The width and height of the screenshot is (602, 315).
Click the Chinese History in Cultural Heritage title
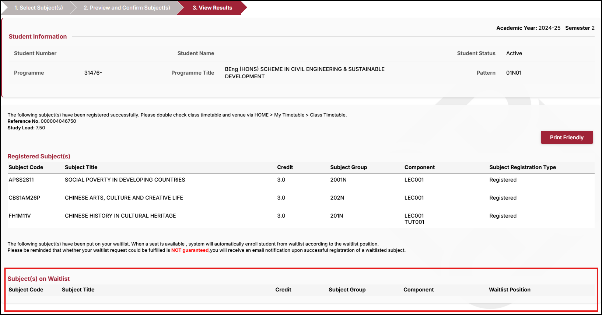coord(120,216)
